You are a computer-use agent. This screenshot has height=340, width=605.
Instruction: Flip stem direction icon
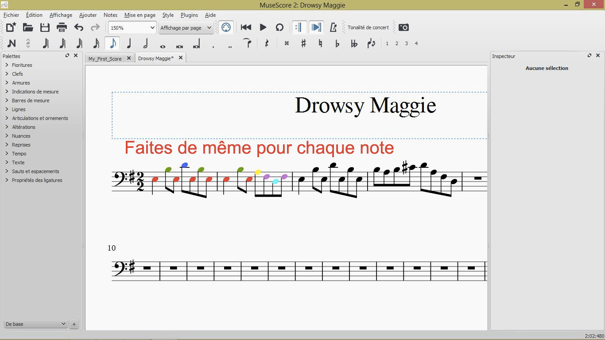[x=371, y=43]
